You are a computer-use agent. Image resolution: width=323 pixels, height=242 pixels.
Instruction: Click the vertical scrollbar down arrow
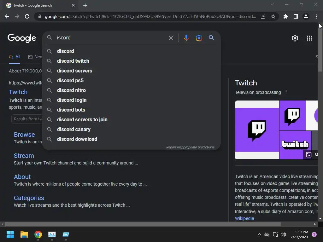[x=320, y=219]
